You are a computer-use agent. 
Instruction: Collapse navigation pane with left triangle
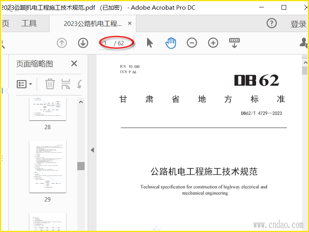[x=92, y=150]
